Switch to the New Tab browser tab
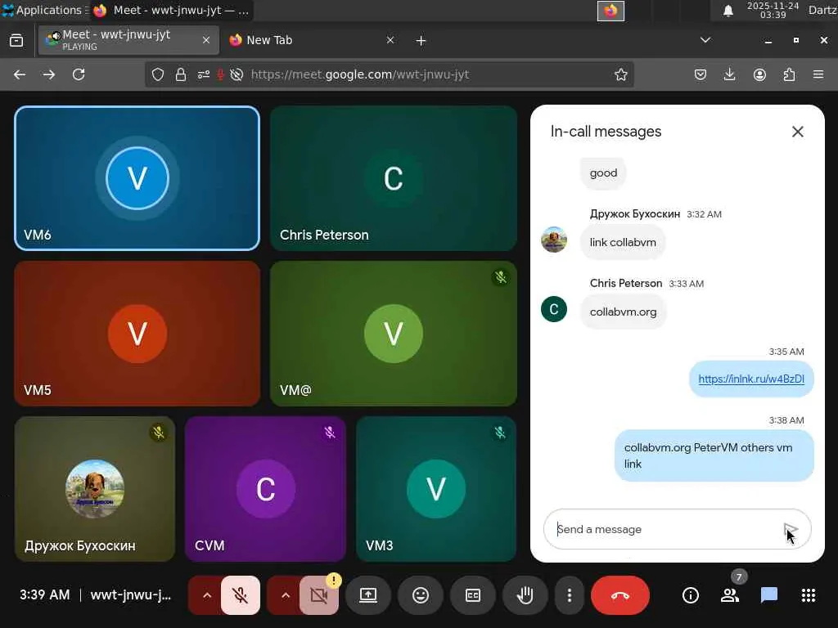Screen dimensions: 838x628 312,40
